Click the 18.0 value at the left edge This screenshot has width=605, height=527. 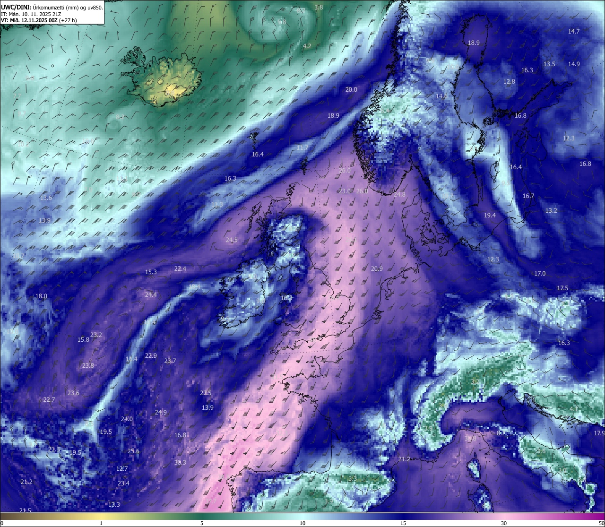[41, 296]
